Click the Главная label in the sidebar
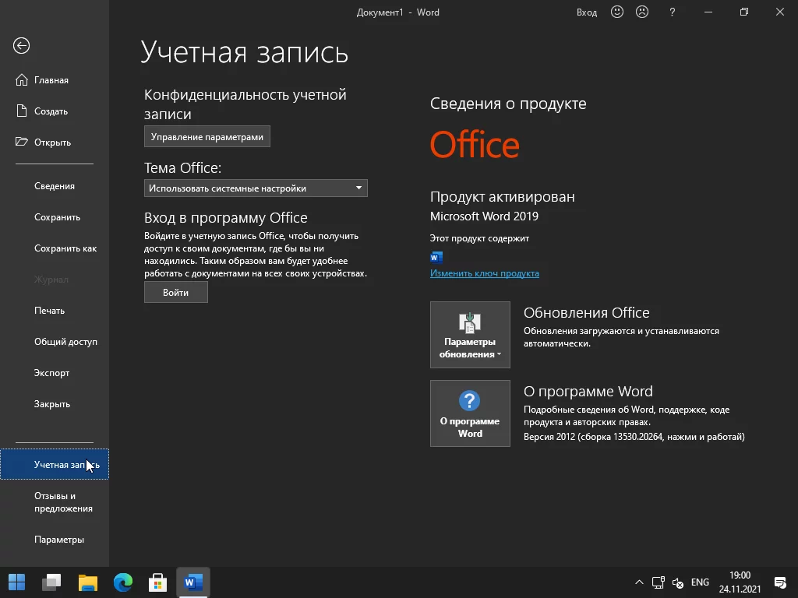 [51, 80]
